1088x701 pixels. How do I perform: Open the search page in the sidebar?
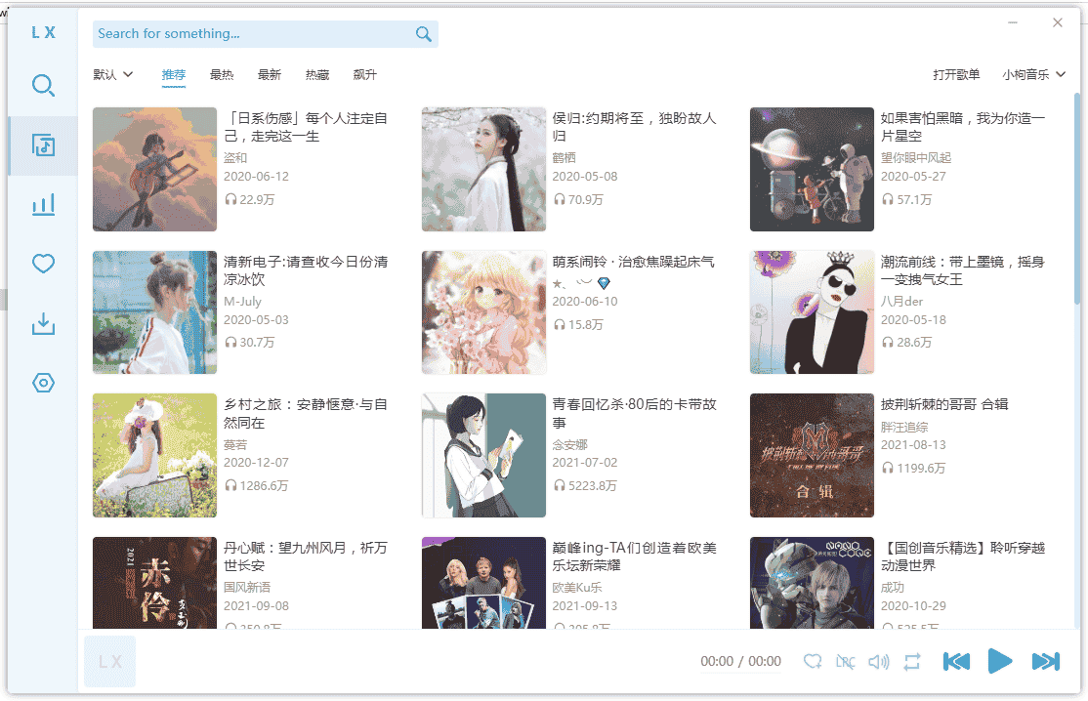click(43, 85)
